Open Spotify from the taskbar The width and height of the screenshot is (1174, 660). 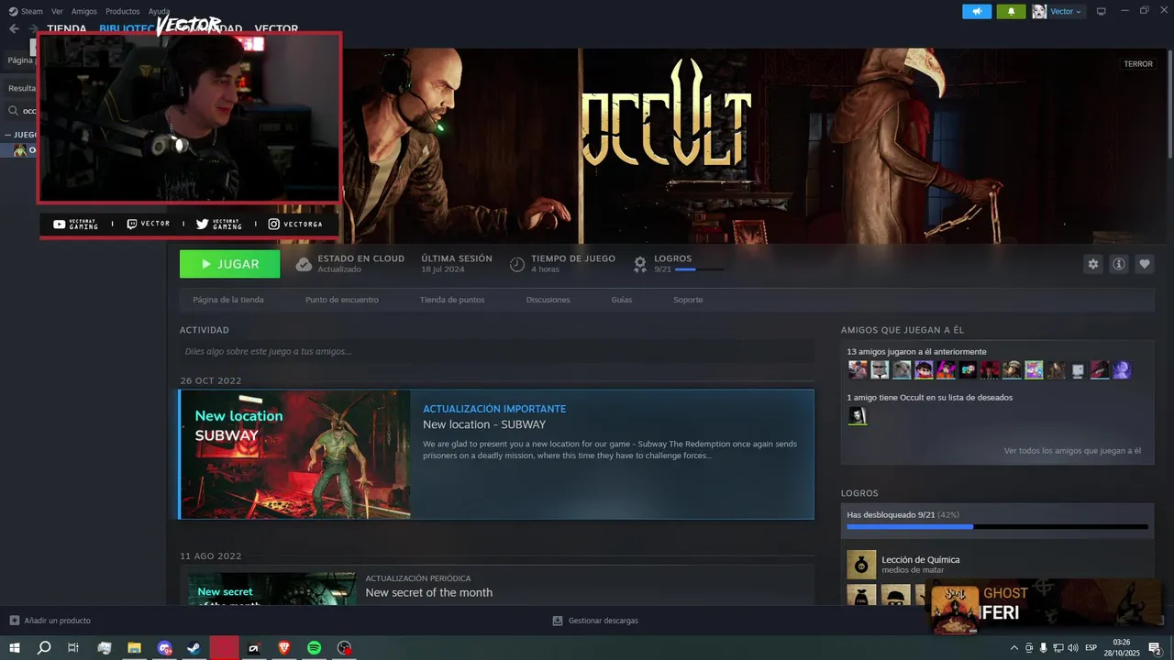(x=314, y=648)
